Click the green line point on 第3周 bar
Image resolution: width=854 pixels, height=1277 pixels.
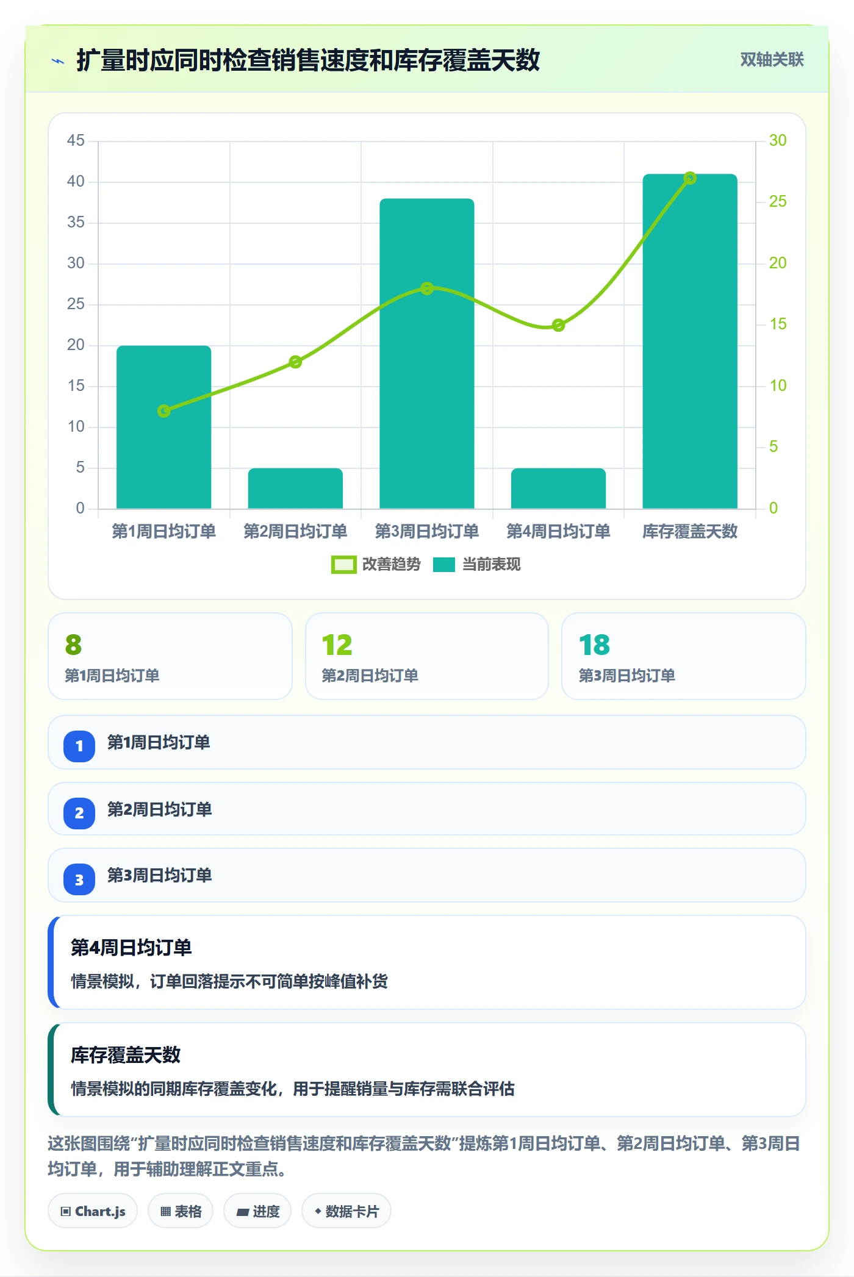coord(427,288)
